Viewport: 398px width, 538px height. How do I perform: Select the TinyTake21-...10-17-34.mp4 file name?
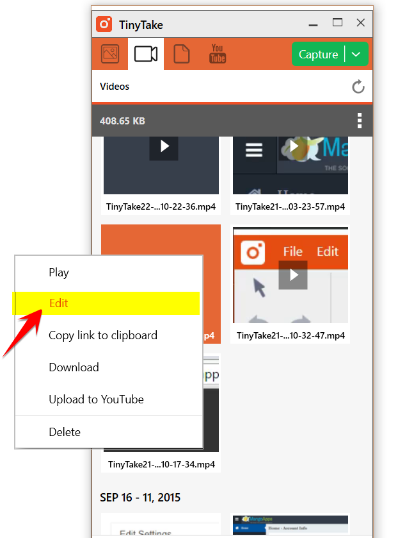coord(161,464)
